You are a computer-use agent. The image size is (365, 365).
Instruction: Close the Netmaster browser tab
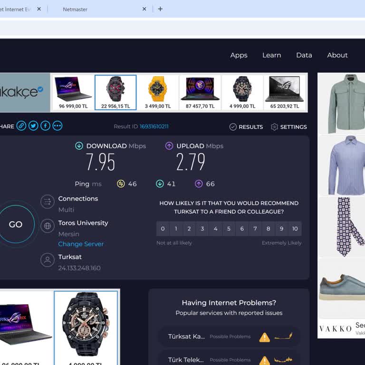(x=144, y=9)
